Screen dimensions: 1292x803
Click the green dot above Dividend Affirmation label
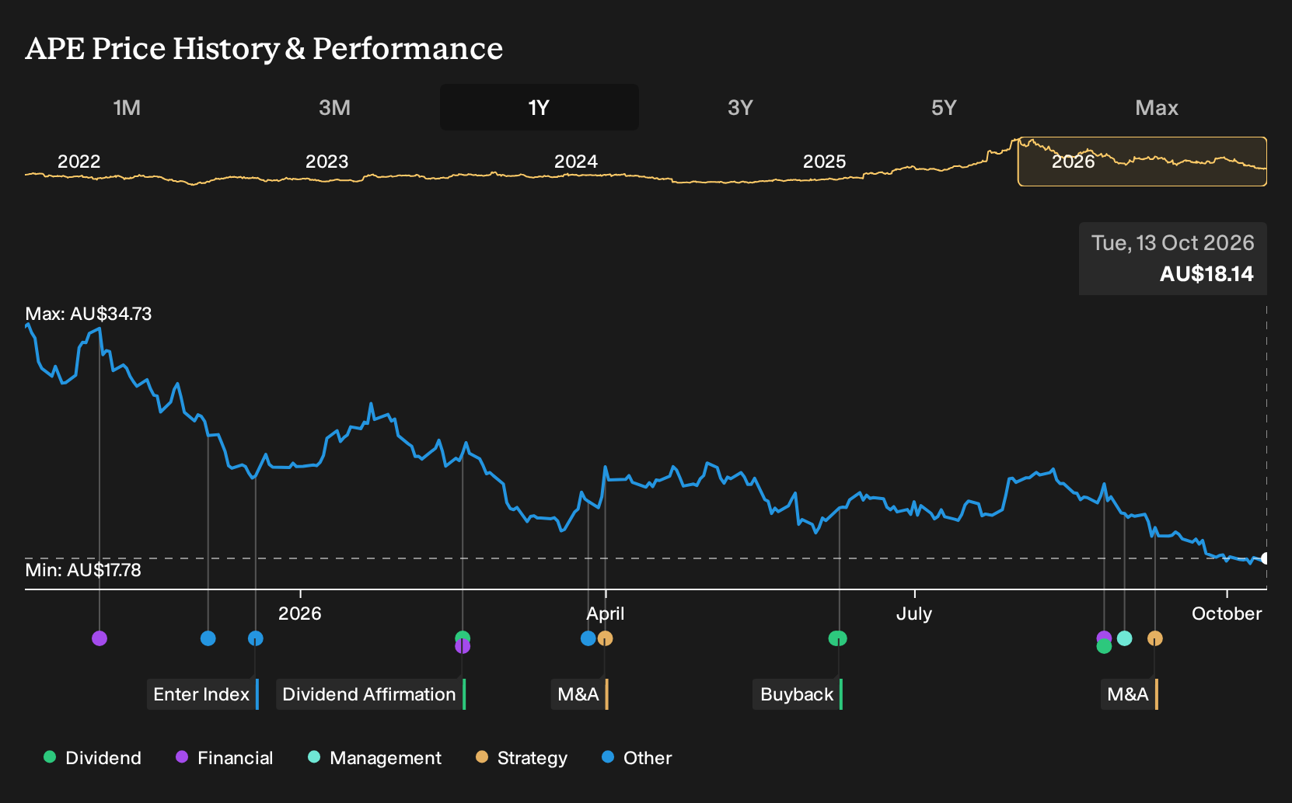pos(463,638)
